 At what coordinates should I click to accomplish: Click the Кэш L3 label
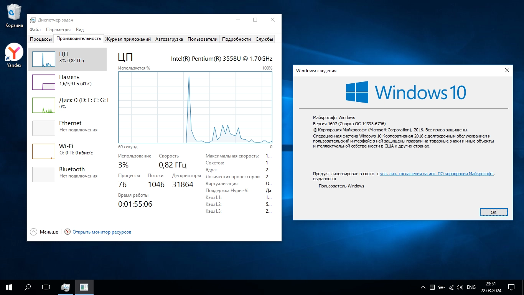coord(214,211)
